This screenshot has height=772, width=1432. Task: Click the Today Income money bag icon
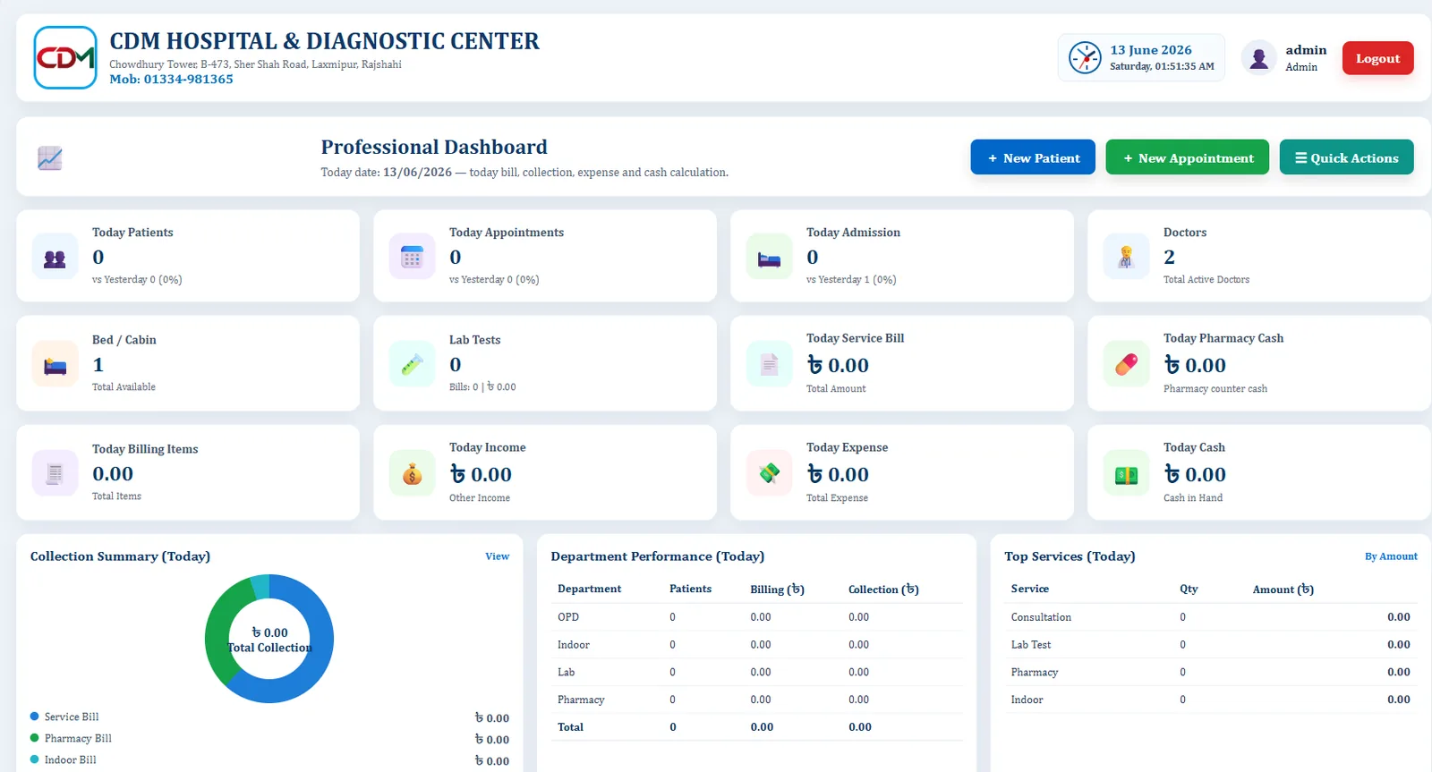[x=412, y=473]
